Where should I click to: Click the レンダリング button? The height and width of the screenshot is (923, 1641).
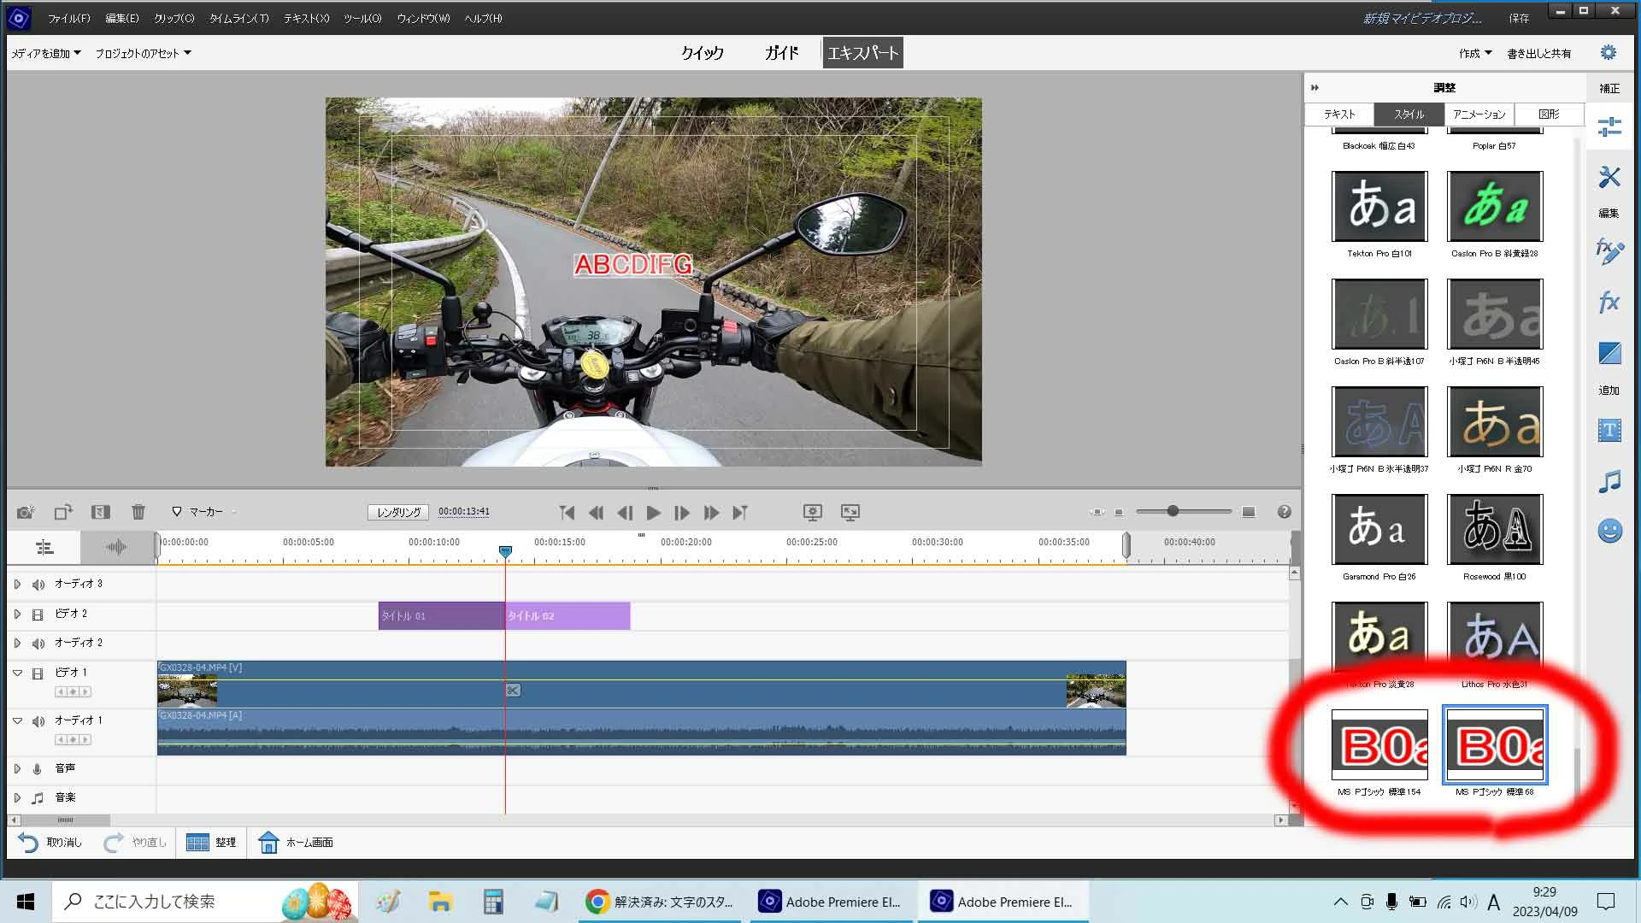[x=398, y=512]
